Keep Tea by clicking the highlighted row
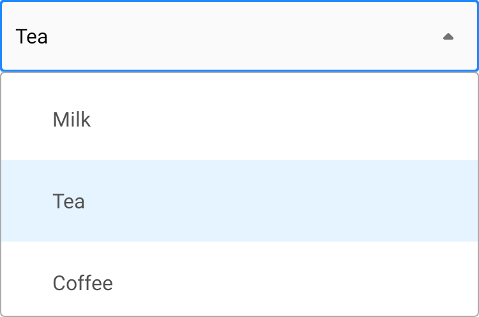479x317 pixels. pos(239,201)
